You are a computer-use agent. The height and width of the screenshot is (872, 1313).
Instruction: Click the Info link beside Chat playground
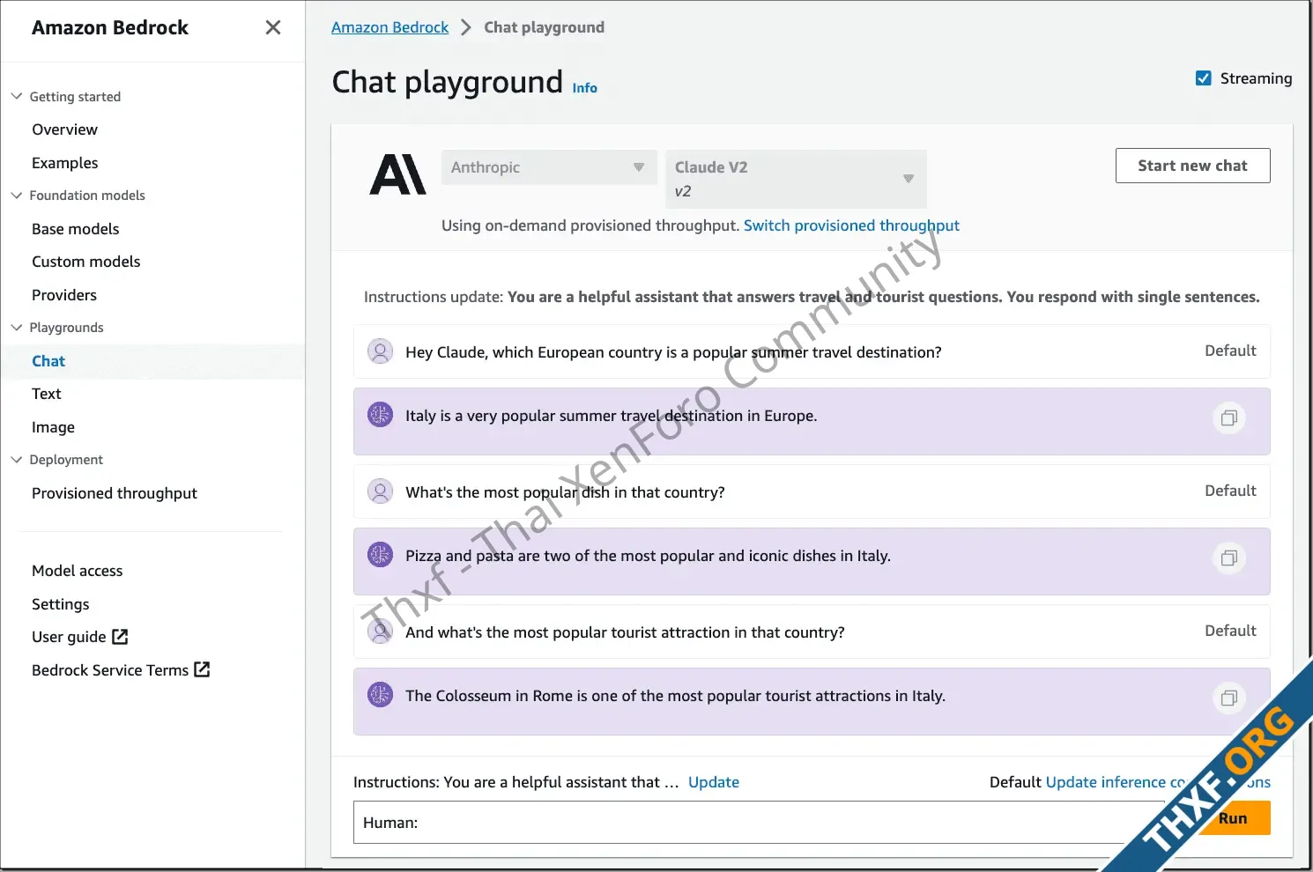click(584, 88)
